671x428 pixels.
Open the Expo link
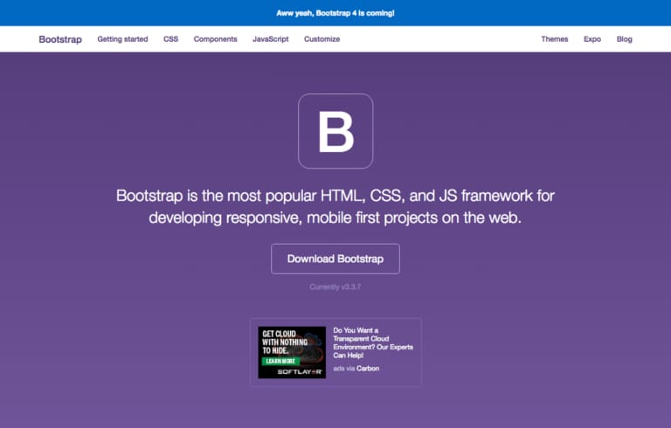(x=592, y=39)
